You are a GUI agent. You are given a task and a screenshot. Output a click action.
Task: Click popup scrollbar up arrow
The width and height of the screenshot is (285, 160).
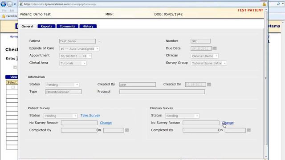point(266,10)
